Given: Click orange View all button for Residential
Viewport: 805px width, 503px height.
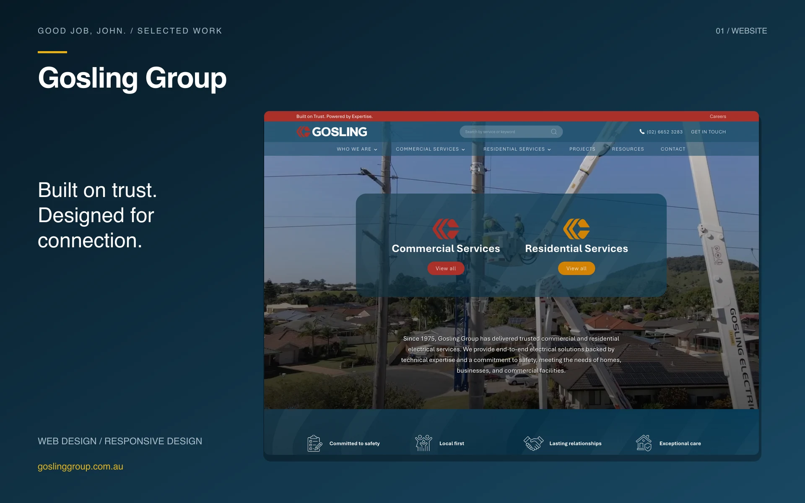Looking at the screenshot, I should point(576,268).
